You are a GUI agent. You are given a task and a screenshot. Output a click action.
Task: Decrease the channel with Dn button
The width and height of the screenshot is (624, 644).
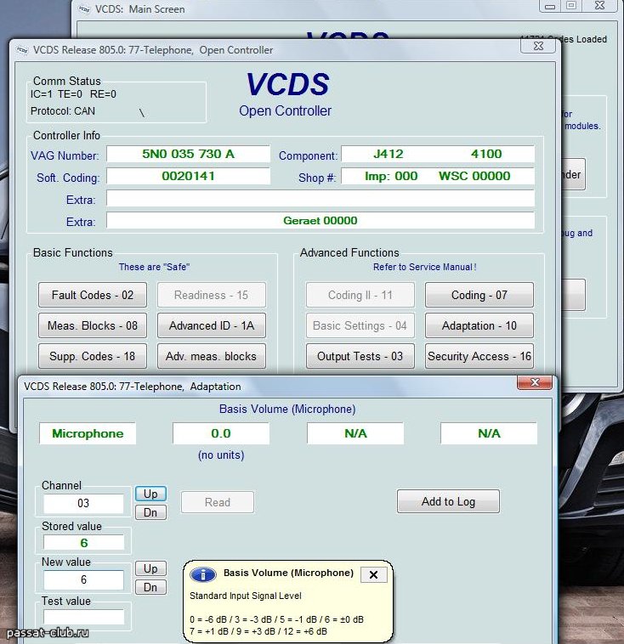coord(150,512)
